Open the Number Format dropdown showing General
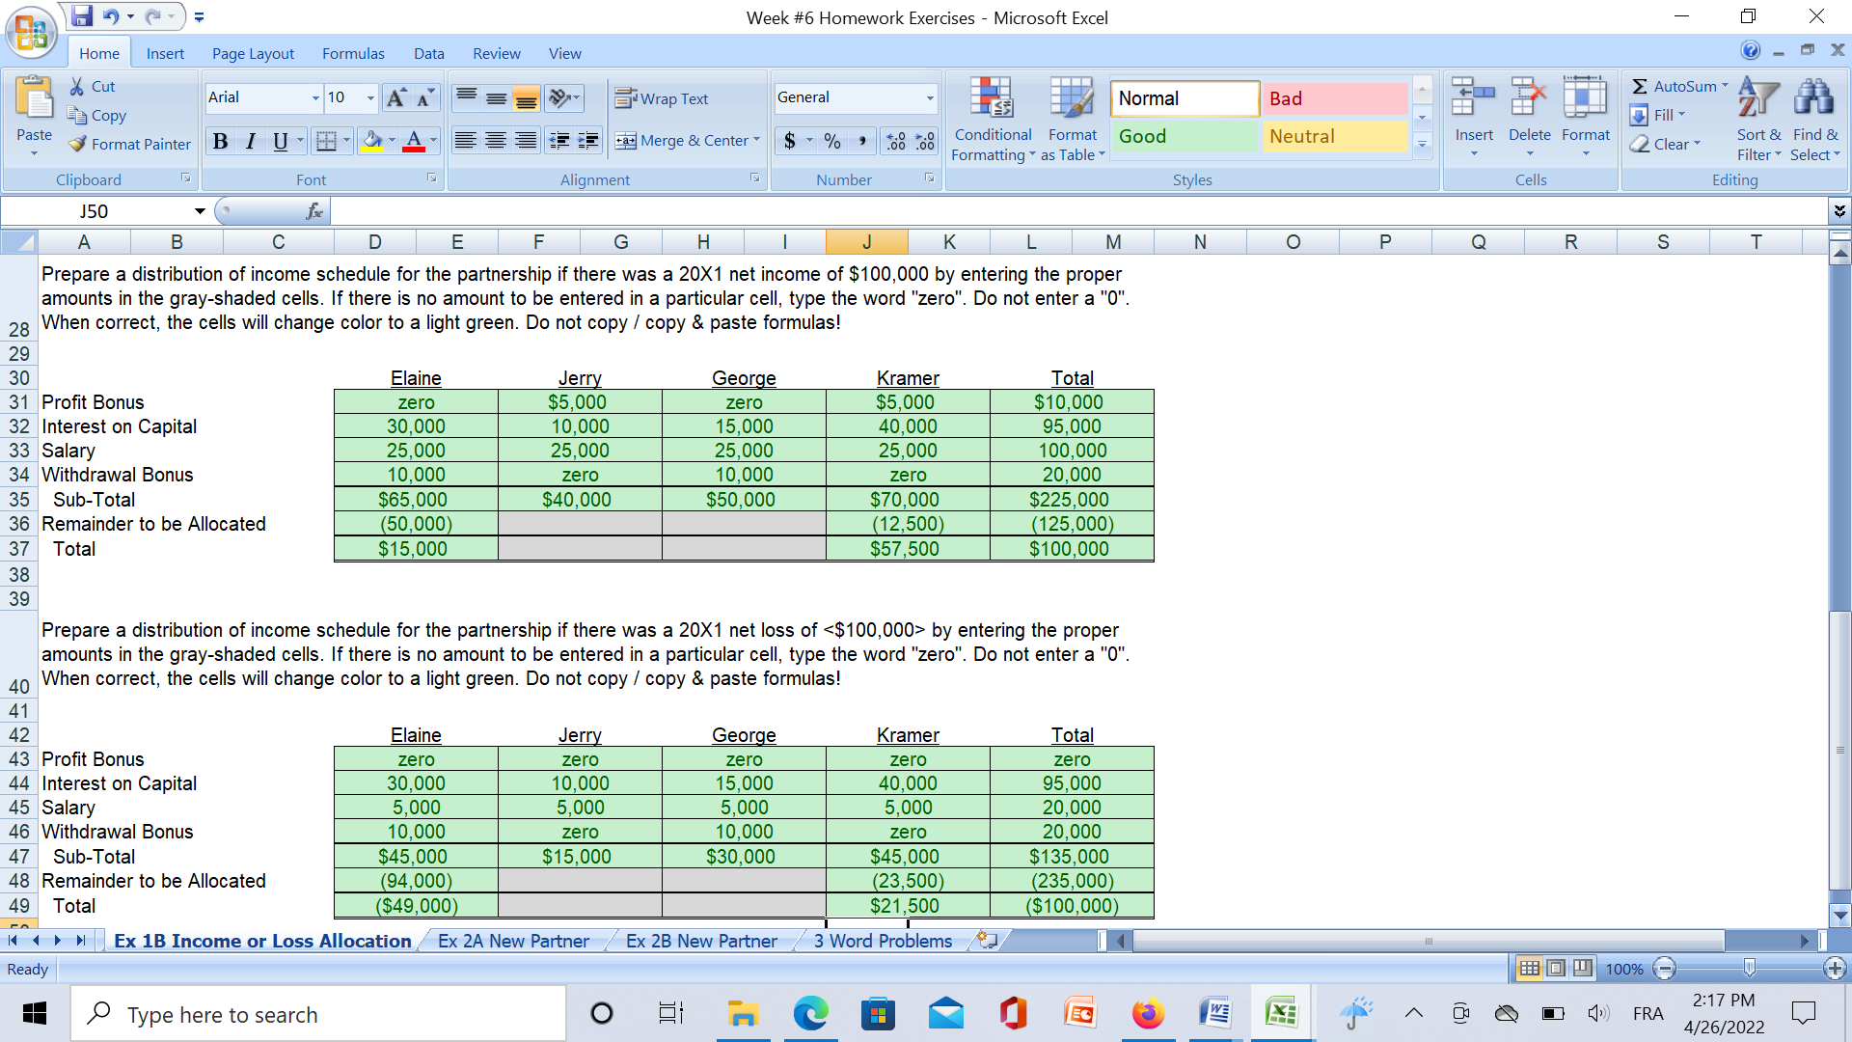Viewport: 1852px width, 1042px height. pos(855,97)
